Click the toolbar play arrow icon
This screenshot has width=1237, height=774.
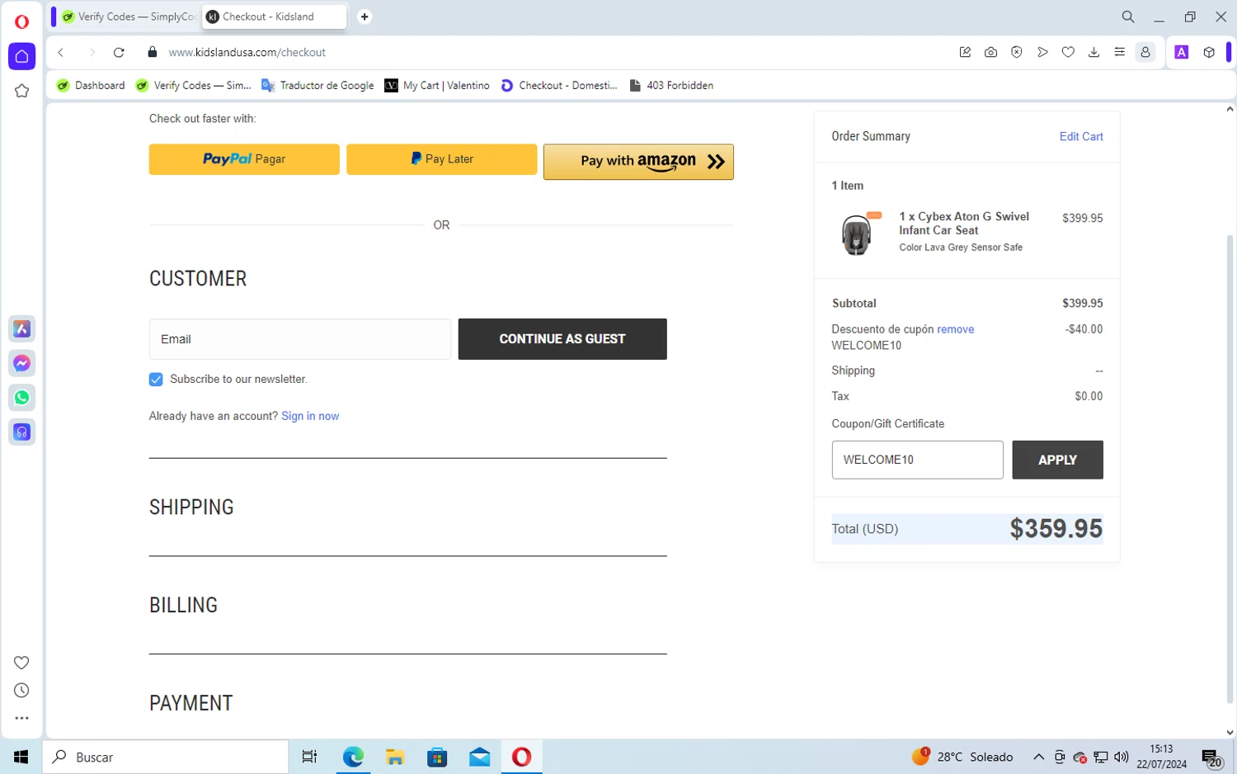[x=1042, y=52]
